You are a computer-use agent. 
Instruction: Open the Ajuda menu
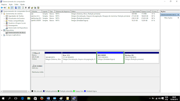tap(22, 4)
